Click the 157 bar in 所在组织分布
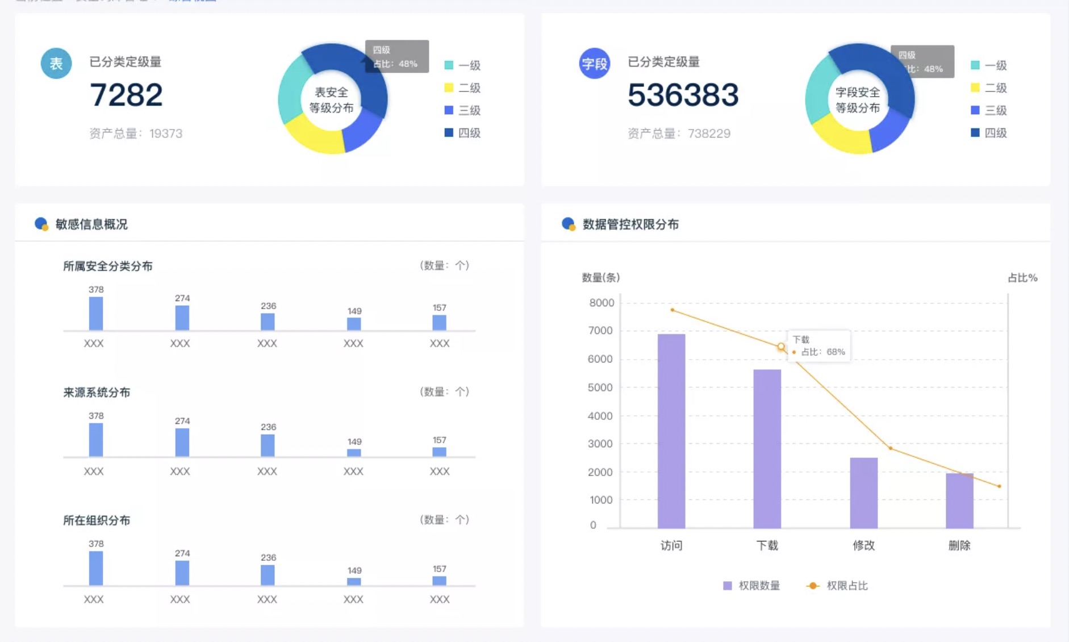The height and width of the screenshot is (642, 1069). (439, 581)
